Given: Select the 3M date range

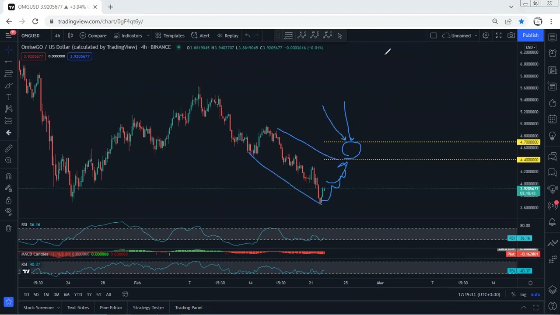Looking at the screenshot, I should 56,295.
